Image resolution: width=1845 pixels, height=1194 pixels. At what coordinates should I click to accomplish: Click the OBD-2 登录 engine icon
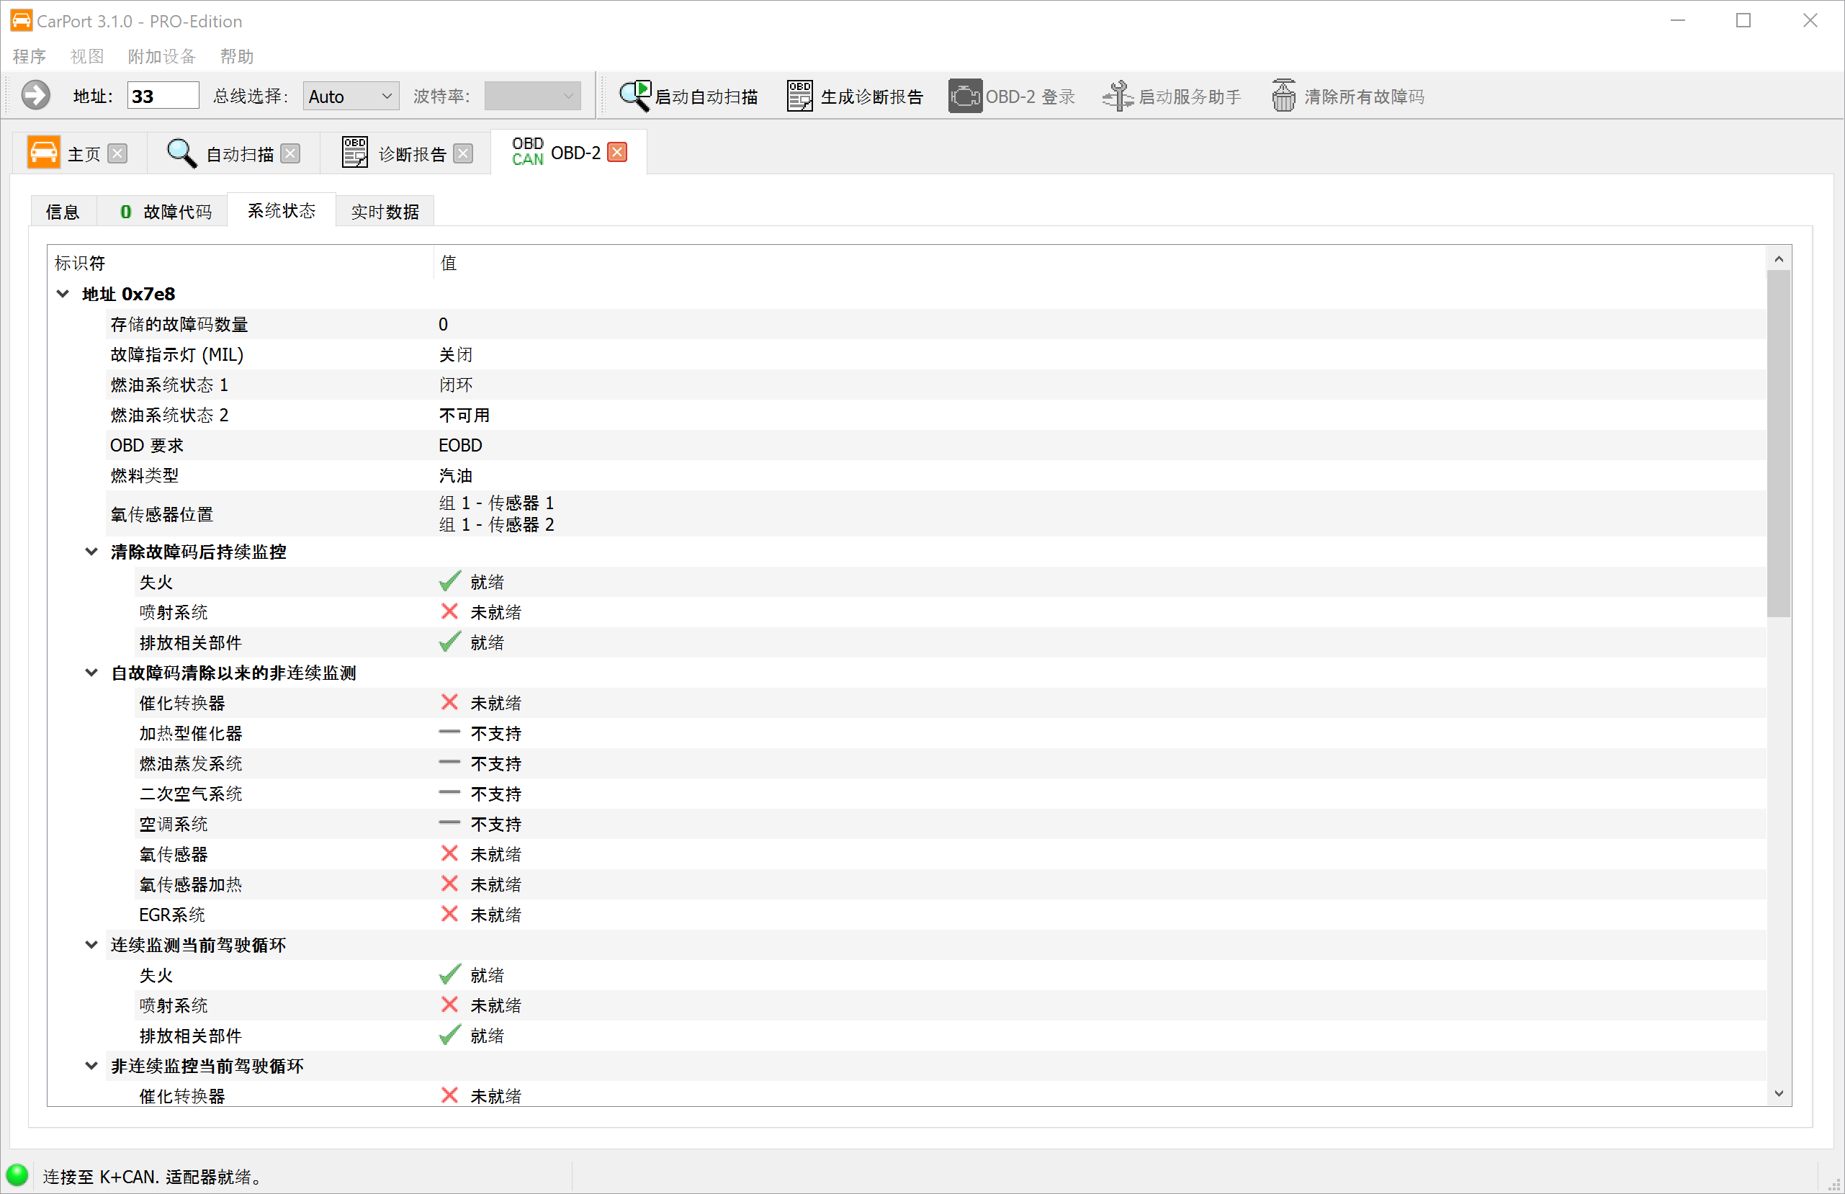click(965, 96)
